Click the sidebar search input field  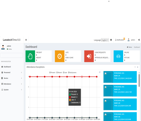tap(12, 55)
